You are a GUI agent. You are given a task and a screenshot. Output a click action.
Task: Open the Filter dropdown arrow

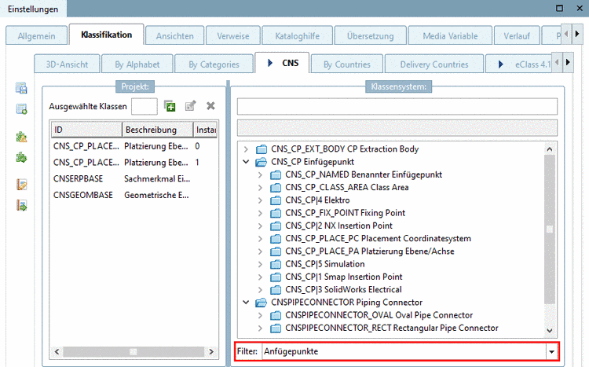click(551, 352)
